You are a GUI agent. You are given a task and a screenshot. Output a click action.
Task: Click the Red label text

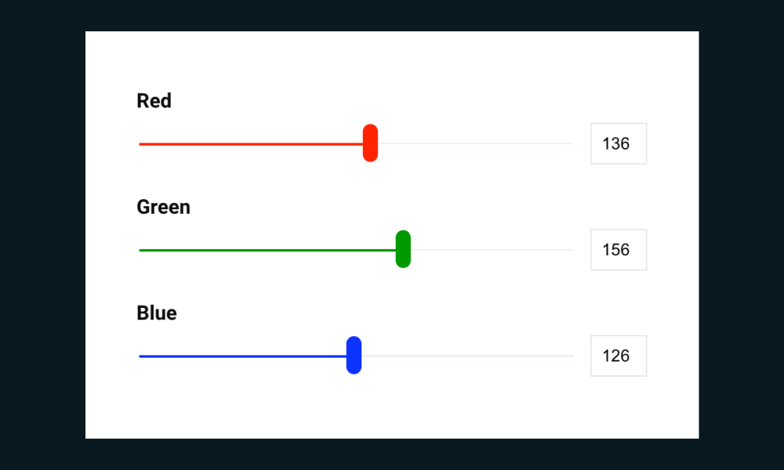(154, 101)
